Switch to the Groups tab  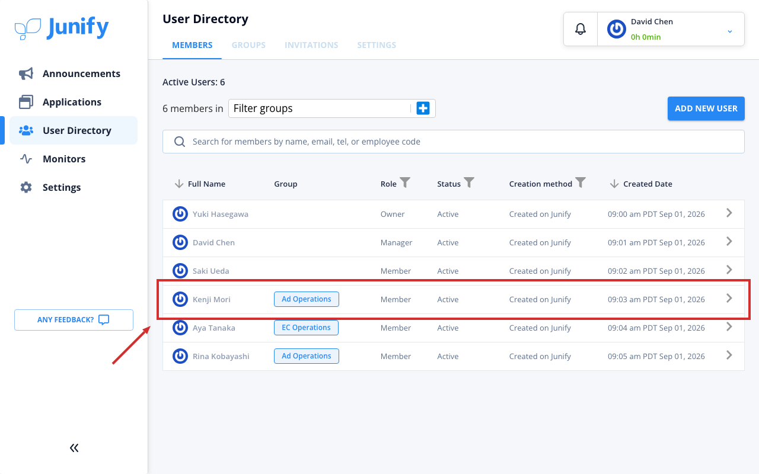tap(248, 45)
